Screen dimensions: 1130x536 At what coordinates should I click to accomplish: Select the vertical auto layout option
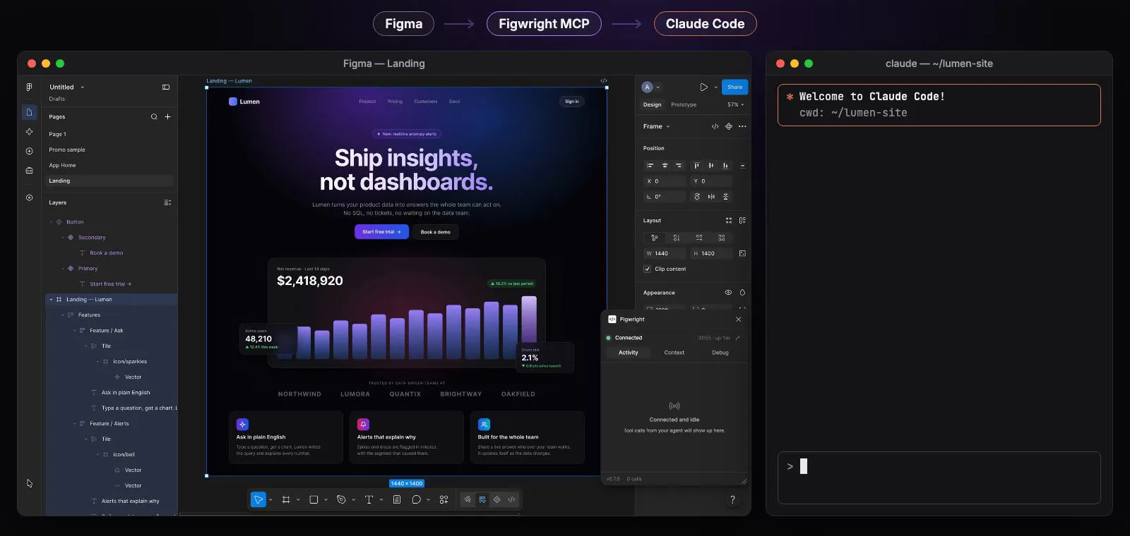pyautogui.click(x=677, y=238)
